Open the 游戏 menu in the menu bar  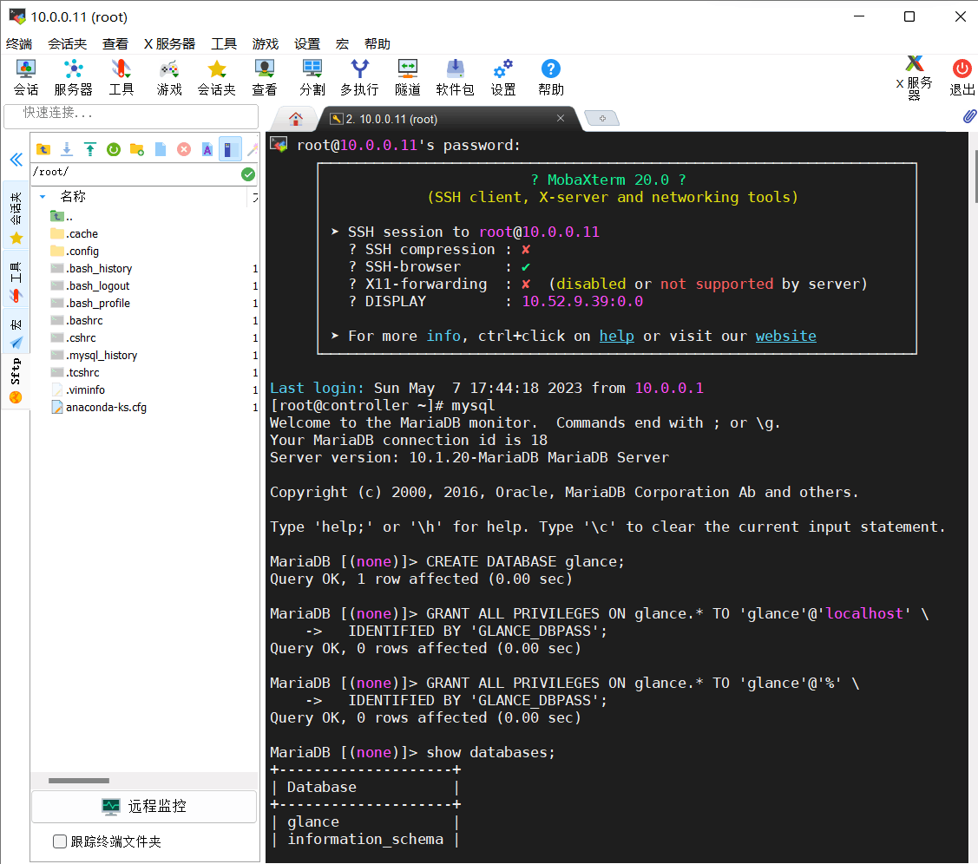point(265,43)
